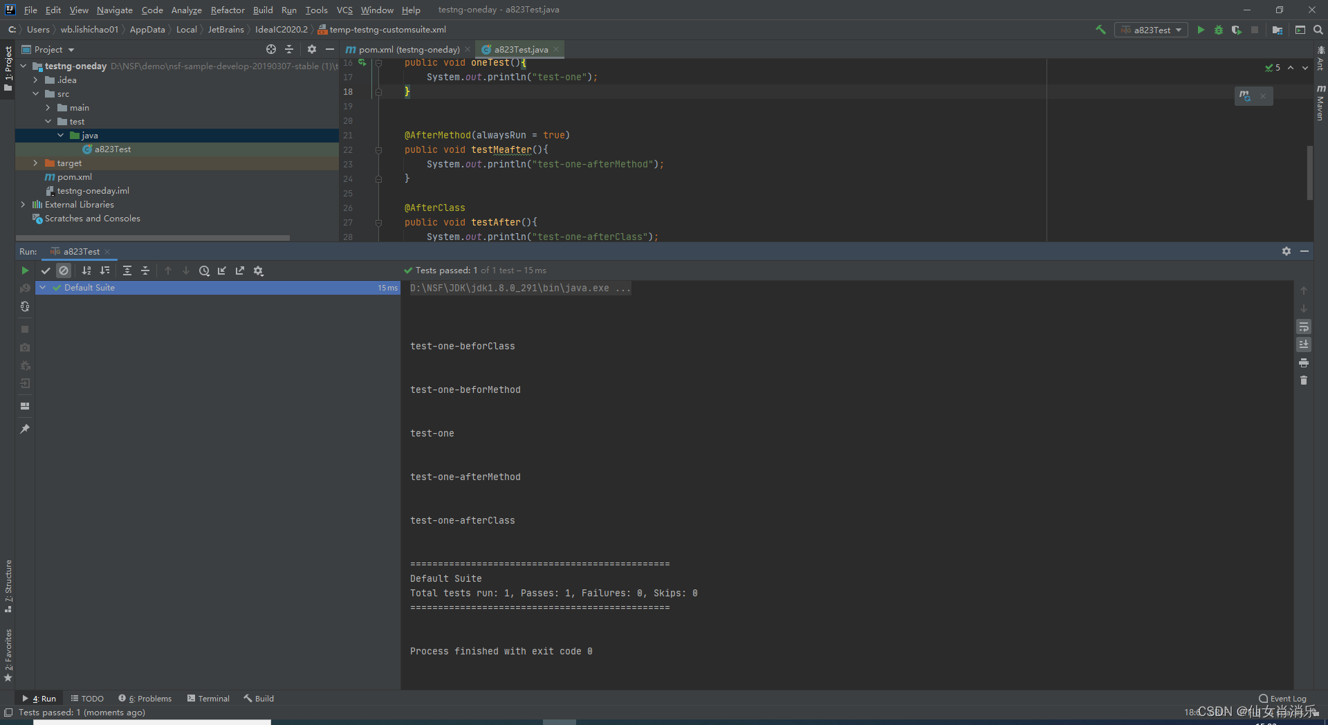
Task: Open the Analyze menu
Action: click(186, 10)
